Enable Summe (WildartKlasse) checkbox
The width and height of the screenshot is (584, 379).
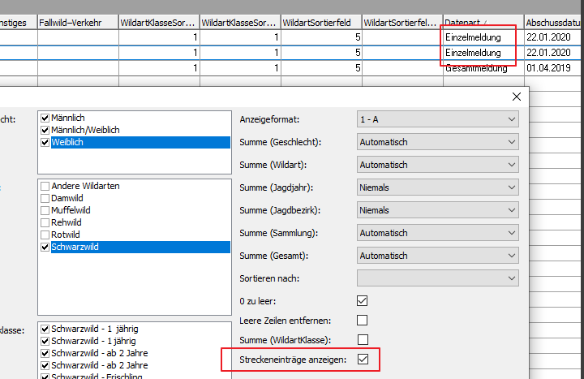[363, 339]
